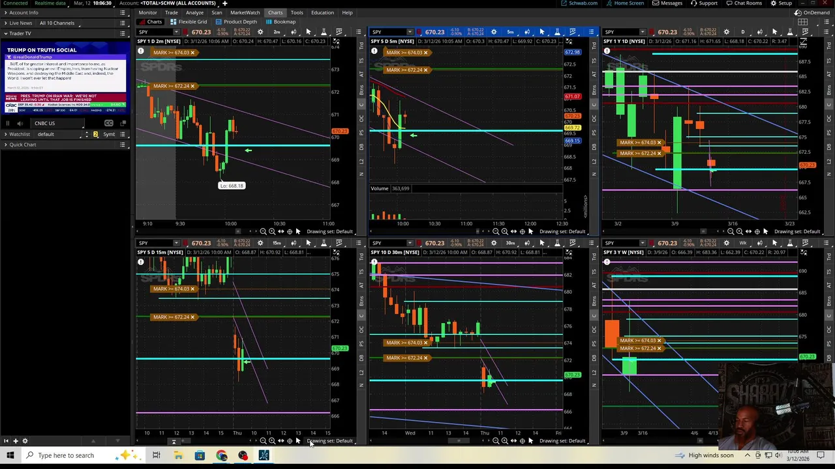Open the All 10 Channels dropdown

[59, 23]
